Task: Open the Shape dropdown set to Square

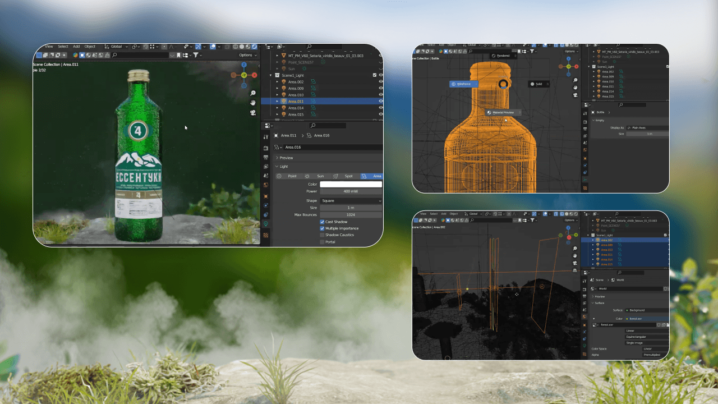Action: click(351, 200)
